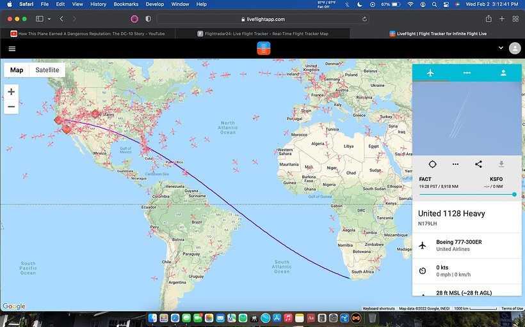Open the Safari menu
Screen dimensions: 525x327
(x=26, y=4)
